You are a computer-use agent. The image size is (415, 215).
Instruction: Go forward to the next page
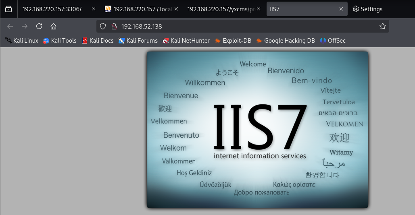[25, 26]
